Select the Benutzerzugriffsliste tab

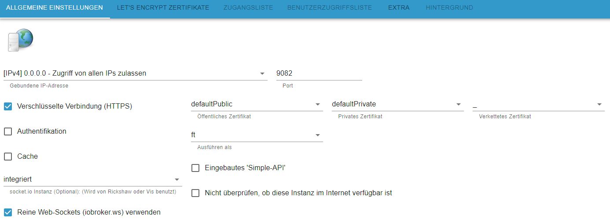(x=330, y=8)
